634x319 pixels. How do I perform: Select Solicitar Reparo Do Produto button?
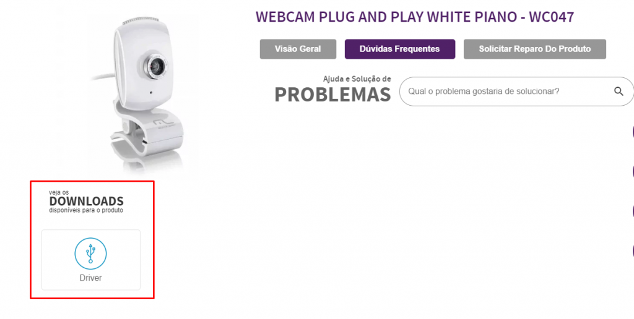(534, 49)
